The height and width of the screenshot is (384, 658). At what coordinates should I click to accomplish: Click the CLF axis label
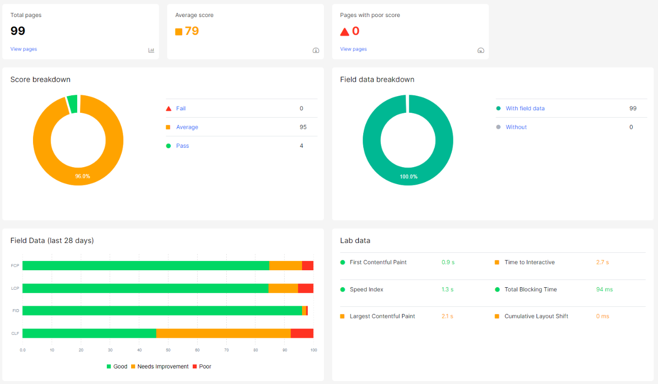tap(15, 333)
